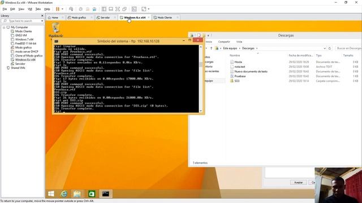Select Windows 8.x x64 in the library tree

pyautogui.click(x=25, y=60)
